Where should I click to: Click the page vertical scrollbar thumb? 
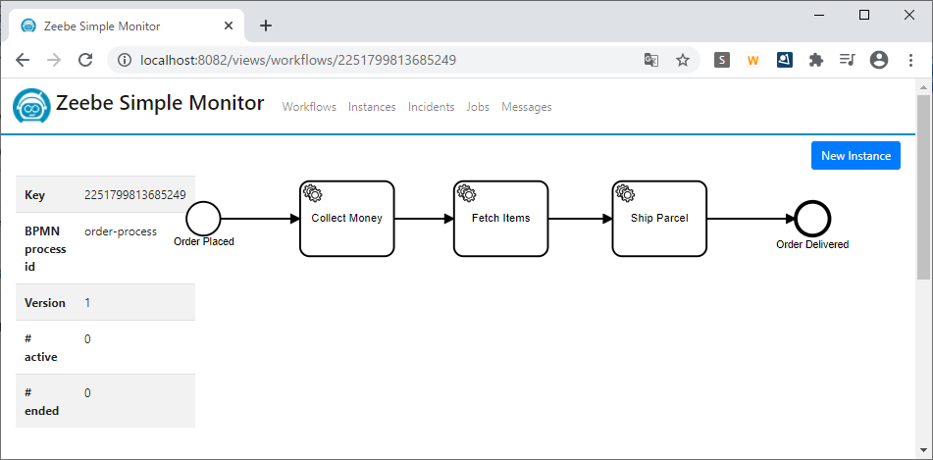tap(923, 187)
